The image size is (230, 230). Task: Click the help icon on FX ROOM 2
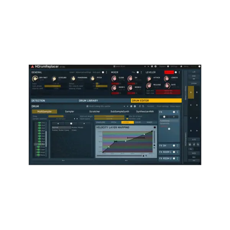point(174,158)
